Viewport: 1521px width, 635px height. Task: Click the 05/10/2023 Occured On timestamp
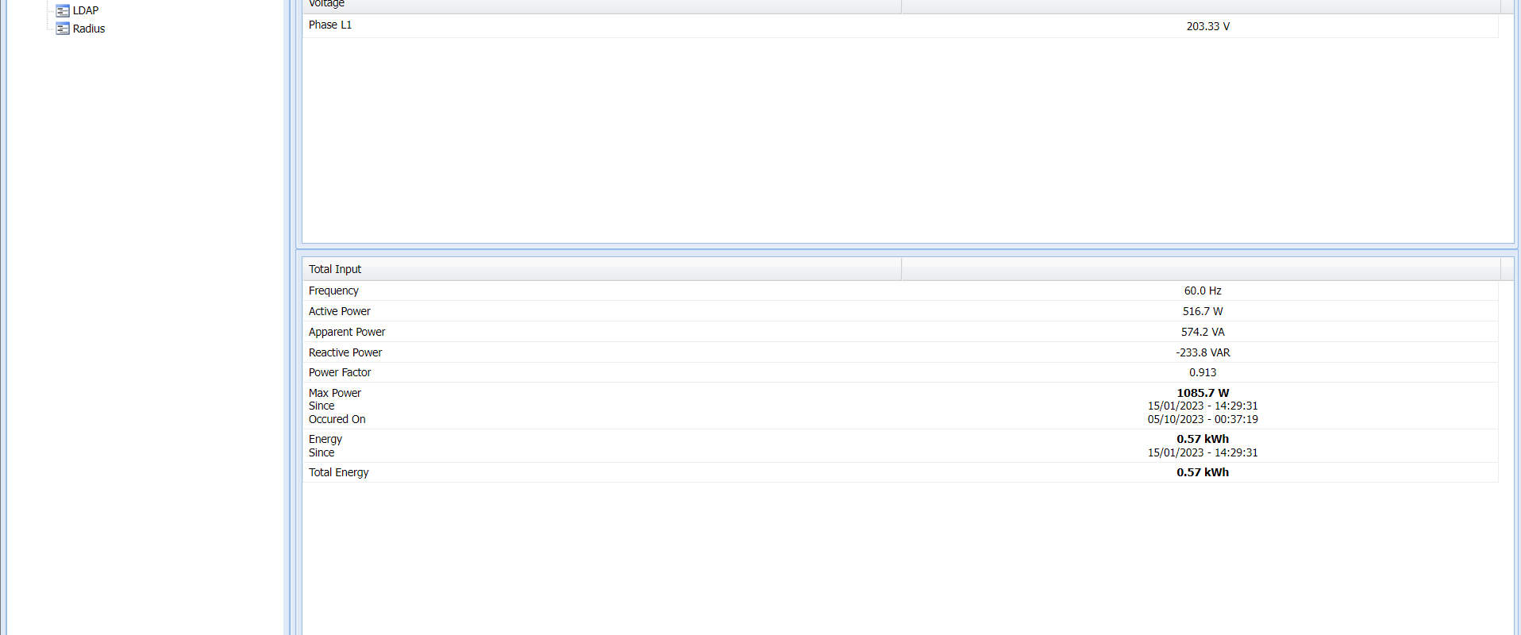1203,419
